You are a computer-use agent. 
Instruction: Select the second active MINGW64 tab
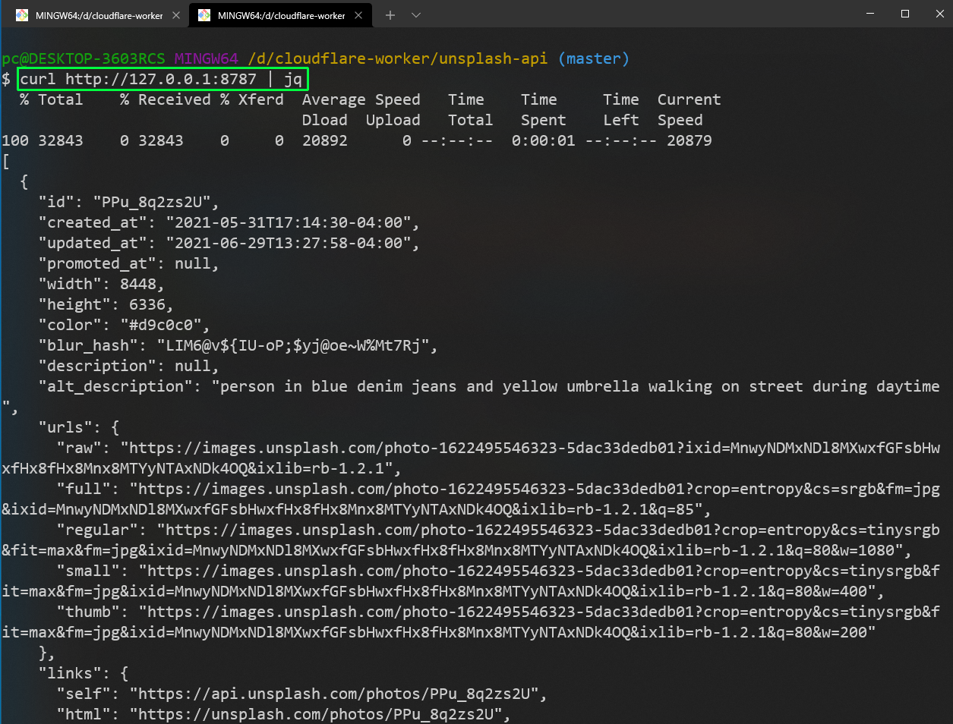point(279,15)
